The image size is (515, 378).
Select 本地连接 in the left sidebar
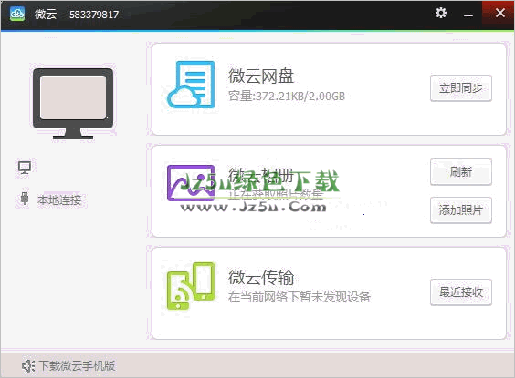[x=59, y=199]
